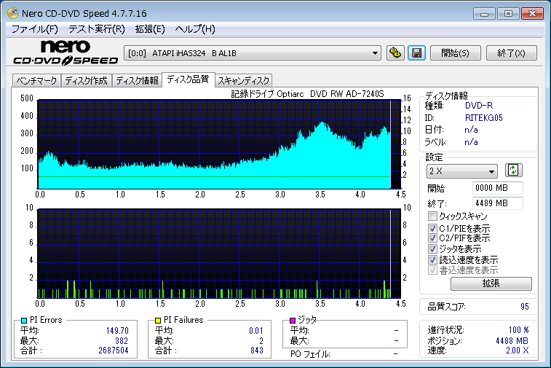
Task: Toggle the C2/PIFを表示 checkbox
Action: (x=432, y=238)
